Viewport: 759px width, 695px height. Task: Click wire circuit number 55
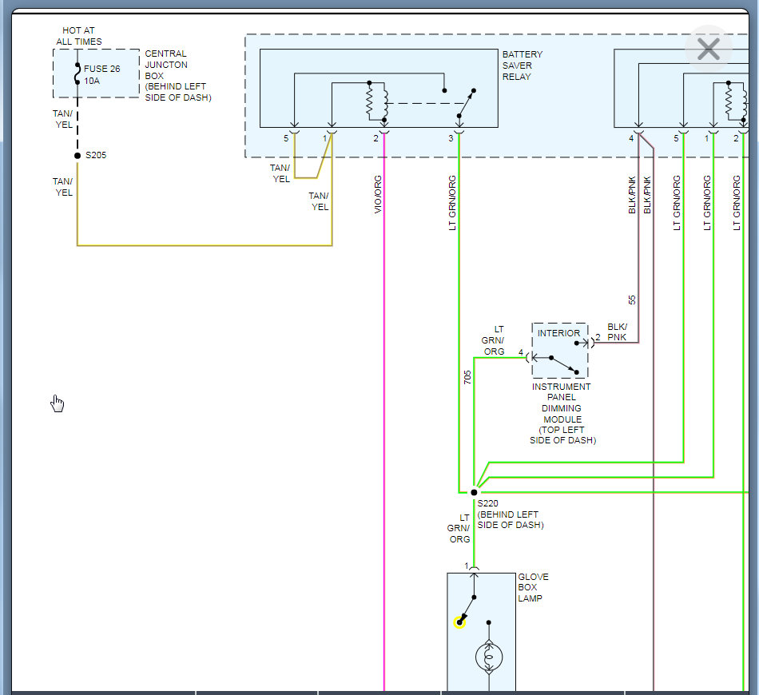[632, 300]
